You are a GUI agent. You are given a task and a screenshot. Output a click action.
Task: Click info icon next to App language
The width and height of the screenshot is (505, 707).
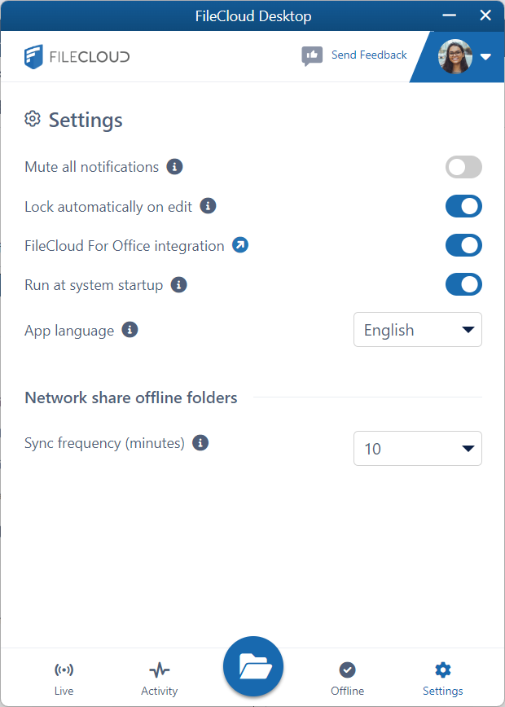pos(130,330)
